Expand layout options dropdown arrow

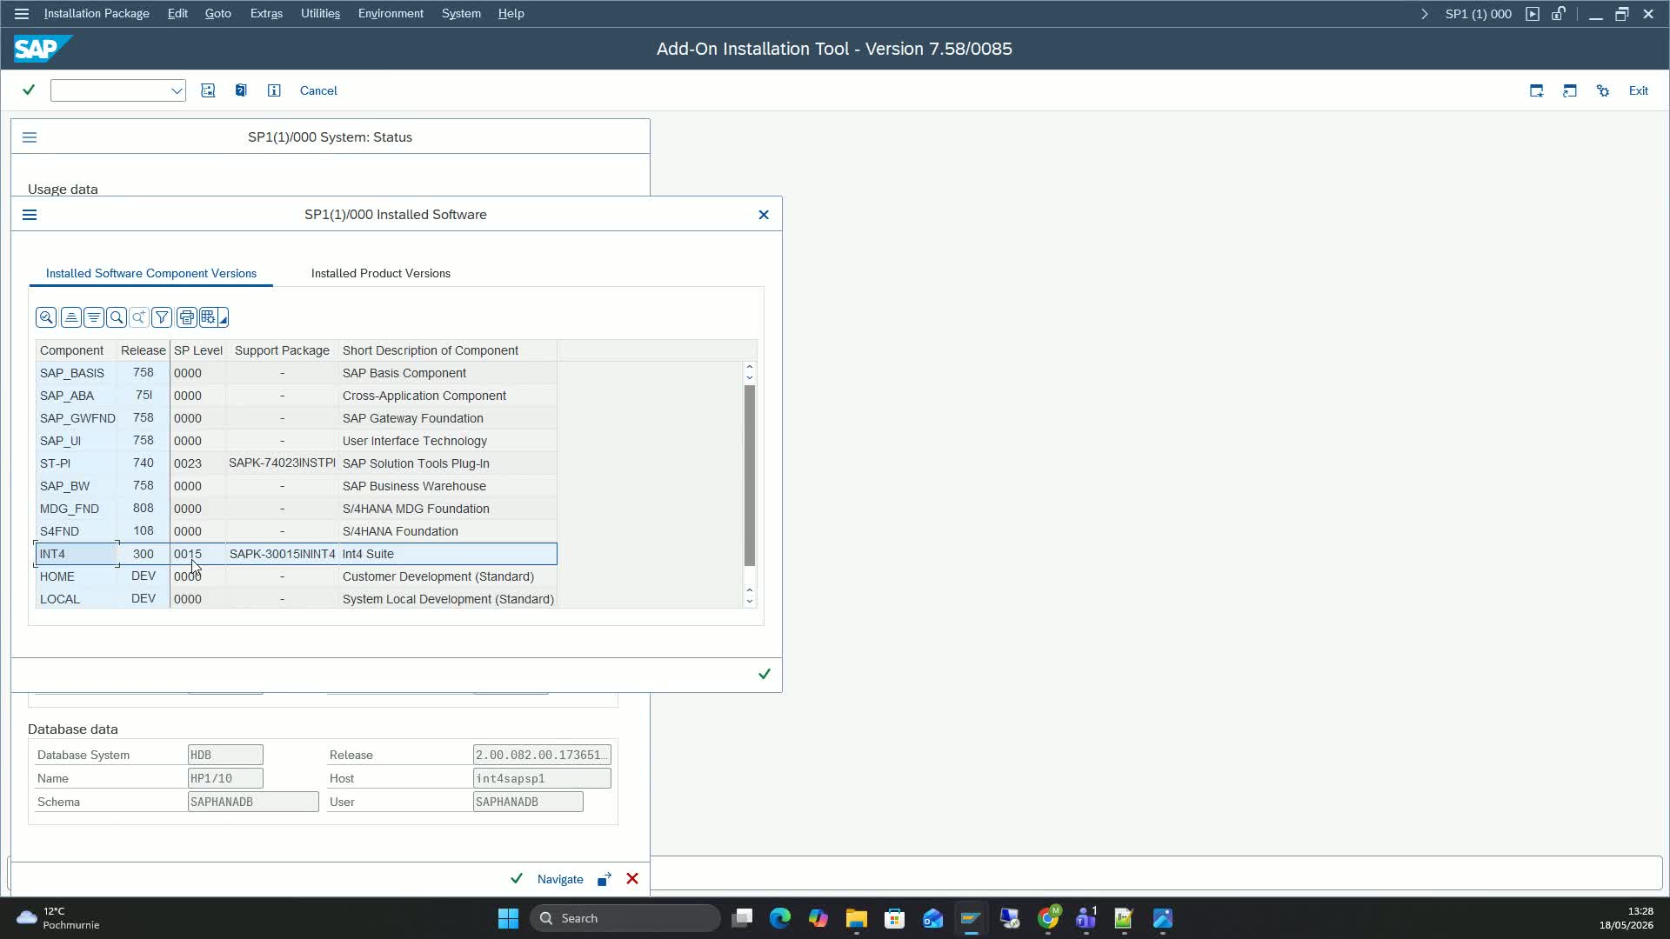click(224, 319)
